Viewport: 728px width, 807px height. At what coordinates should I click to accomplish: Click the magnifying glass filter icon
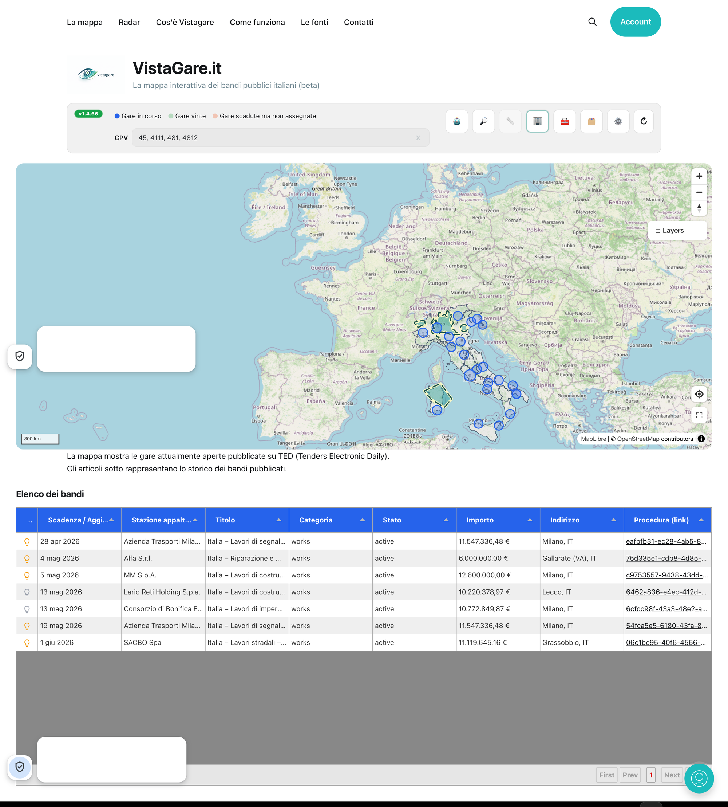click(x=484, y=121)
